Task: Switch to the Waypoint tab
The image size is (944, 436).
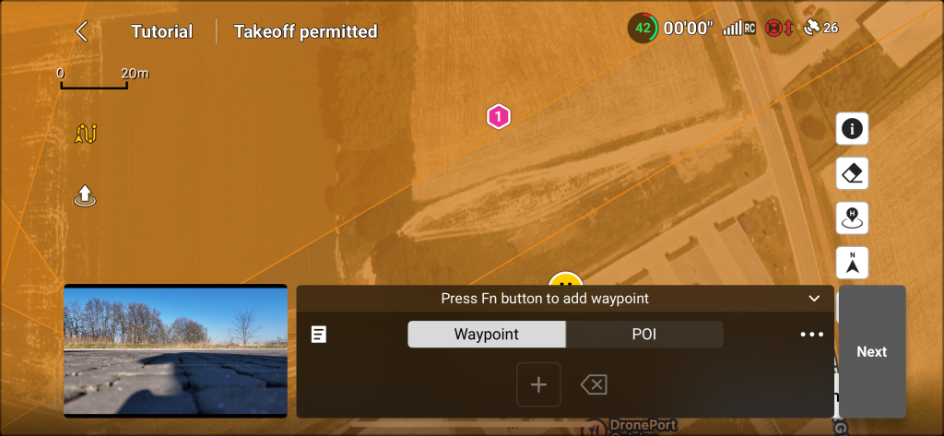Action: (487, 335)
